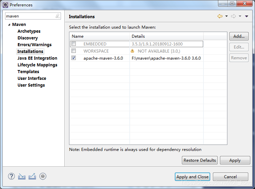Click the warning icon in WORKSPACE row
Screen dimensions: 255x189
pos(132,51)
